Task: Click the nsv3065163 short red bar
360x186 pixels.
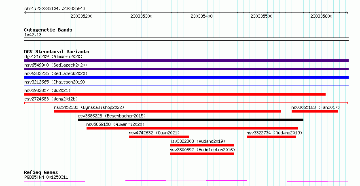Action: pos(315,111)
